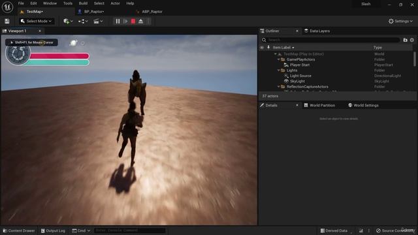
Task: Open the Select menu
Action: click(x=99, y=3)
